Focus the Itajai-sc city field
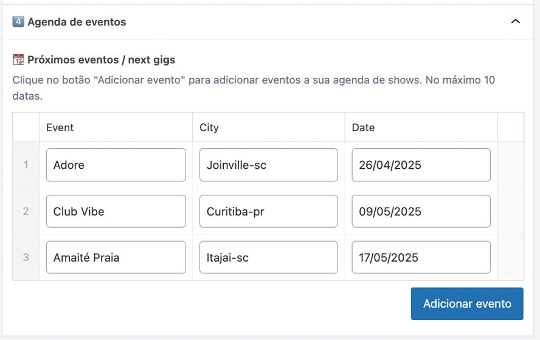Viewport: 540px width, 340px height. (268, 257)
